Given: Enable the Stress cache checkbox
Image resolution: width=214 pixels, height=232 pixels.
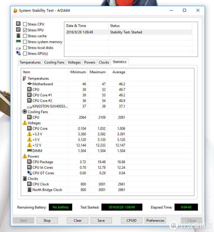Looking at the screenshot, I should tap(25, 36).
